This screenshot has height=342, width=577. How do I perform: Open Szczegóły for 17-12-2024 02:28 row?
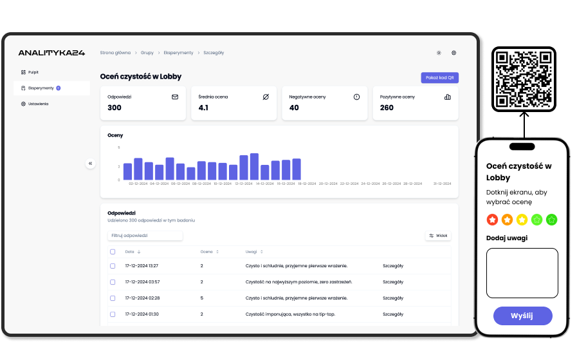click(393, 298)
